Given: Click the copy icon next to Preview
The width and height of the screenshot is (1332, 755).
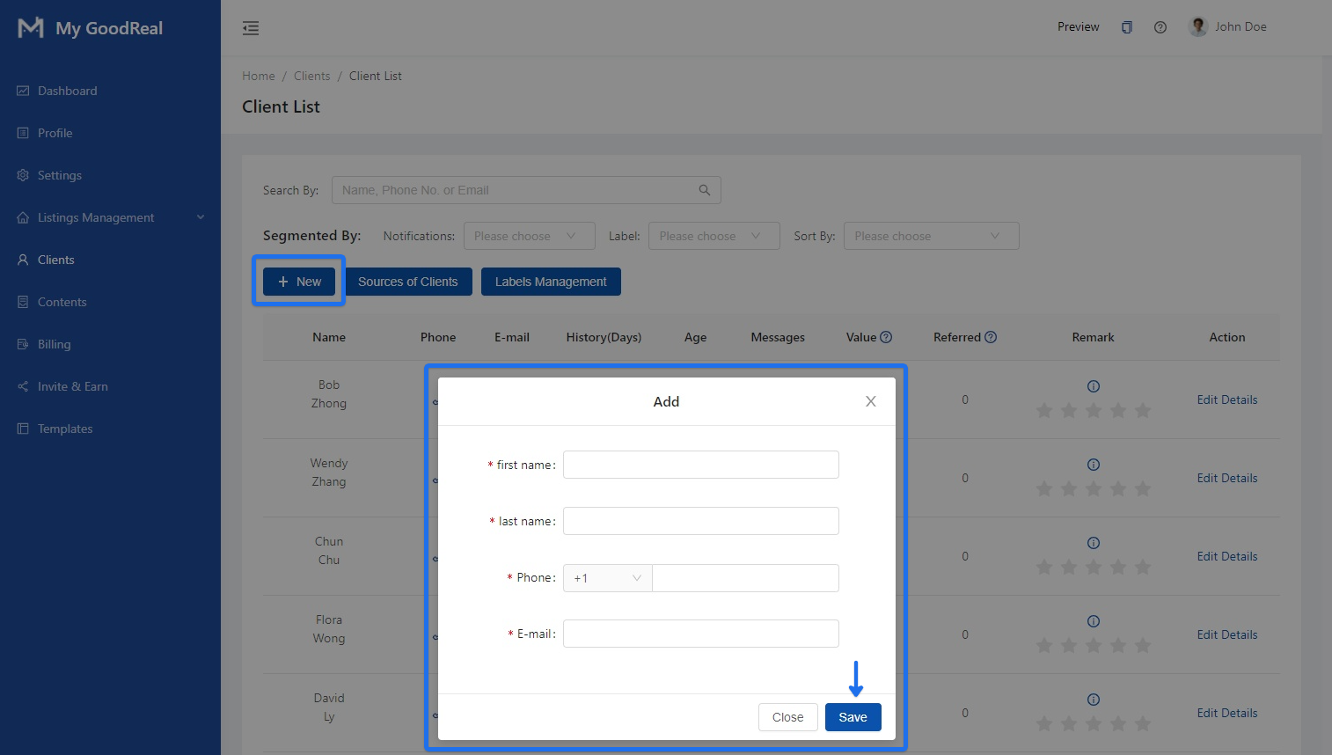Looking at the screenshot, I should (1126, 27).
